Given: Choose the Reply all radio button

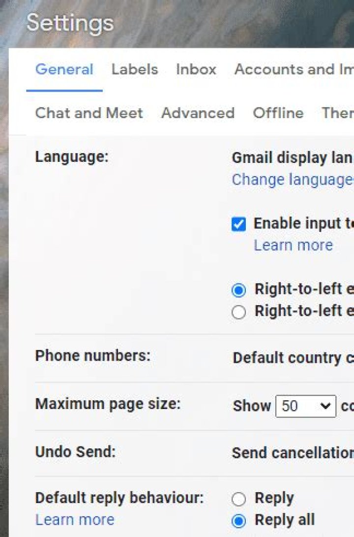Looking at the screenshot, I should (x=238, y=521).
